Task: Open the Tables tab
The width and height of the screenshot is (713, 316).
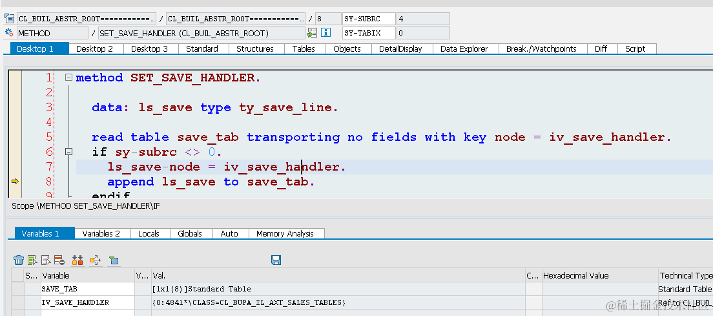Action: click(304, 48)
